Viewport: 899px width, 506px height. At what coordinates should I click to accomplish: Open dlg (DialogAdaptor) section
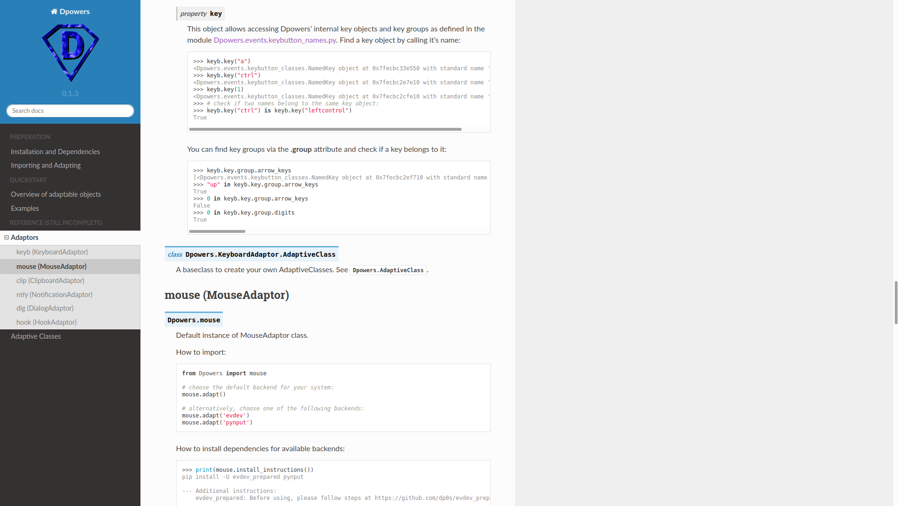click(x=45, y=308)
